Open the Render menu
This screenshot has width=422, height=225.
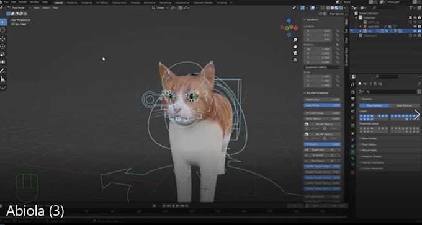coord(22,2)
